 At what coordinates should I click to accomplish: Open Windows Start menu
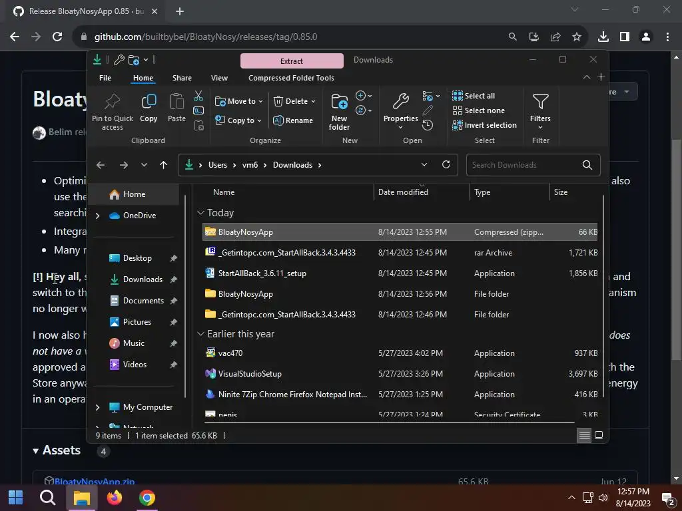tap(16, 498)
